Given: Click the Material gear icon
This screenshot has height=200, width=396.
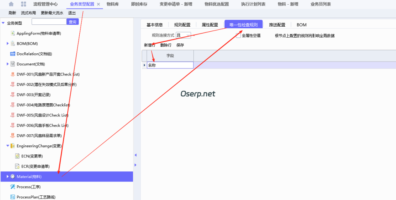Looking at the screenshot, I should tap(13, 176).
